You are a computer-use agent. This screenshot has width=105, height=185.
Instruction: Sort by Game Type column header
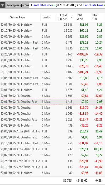coord(17,17)
